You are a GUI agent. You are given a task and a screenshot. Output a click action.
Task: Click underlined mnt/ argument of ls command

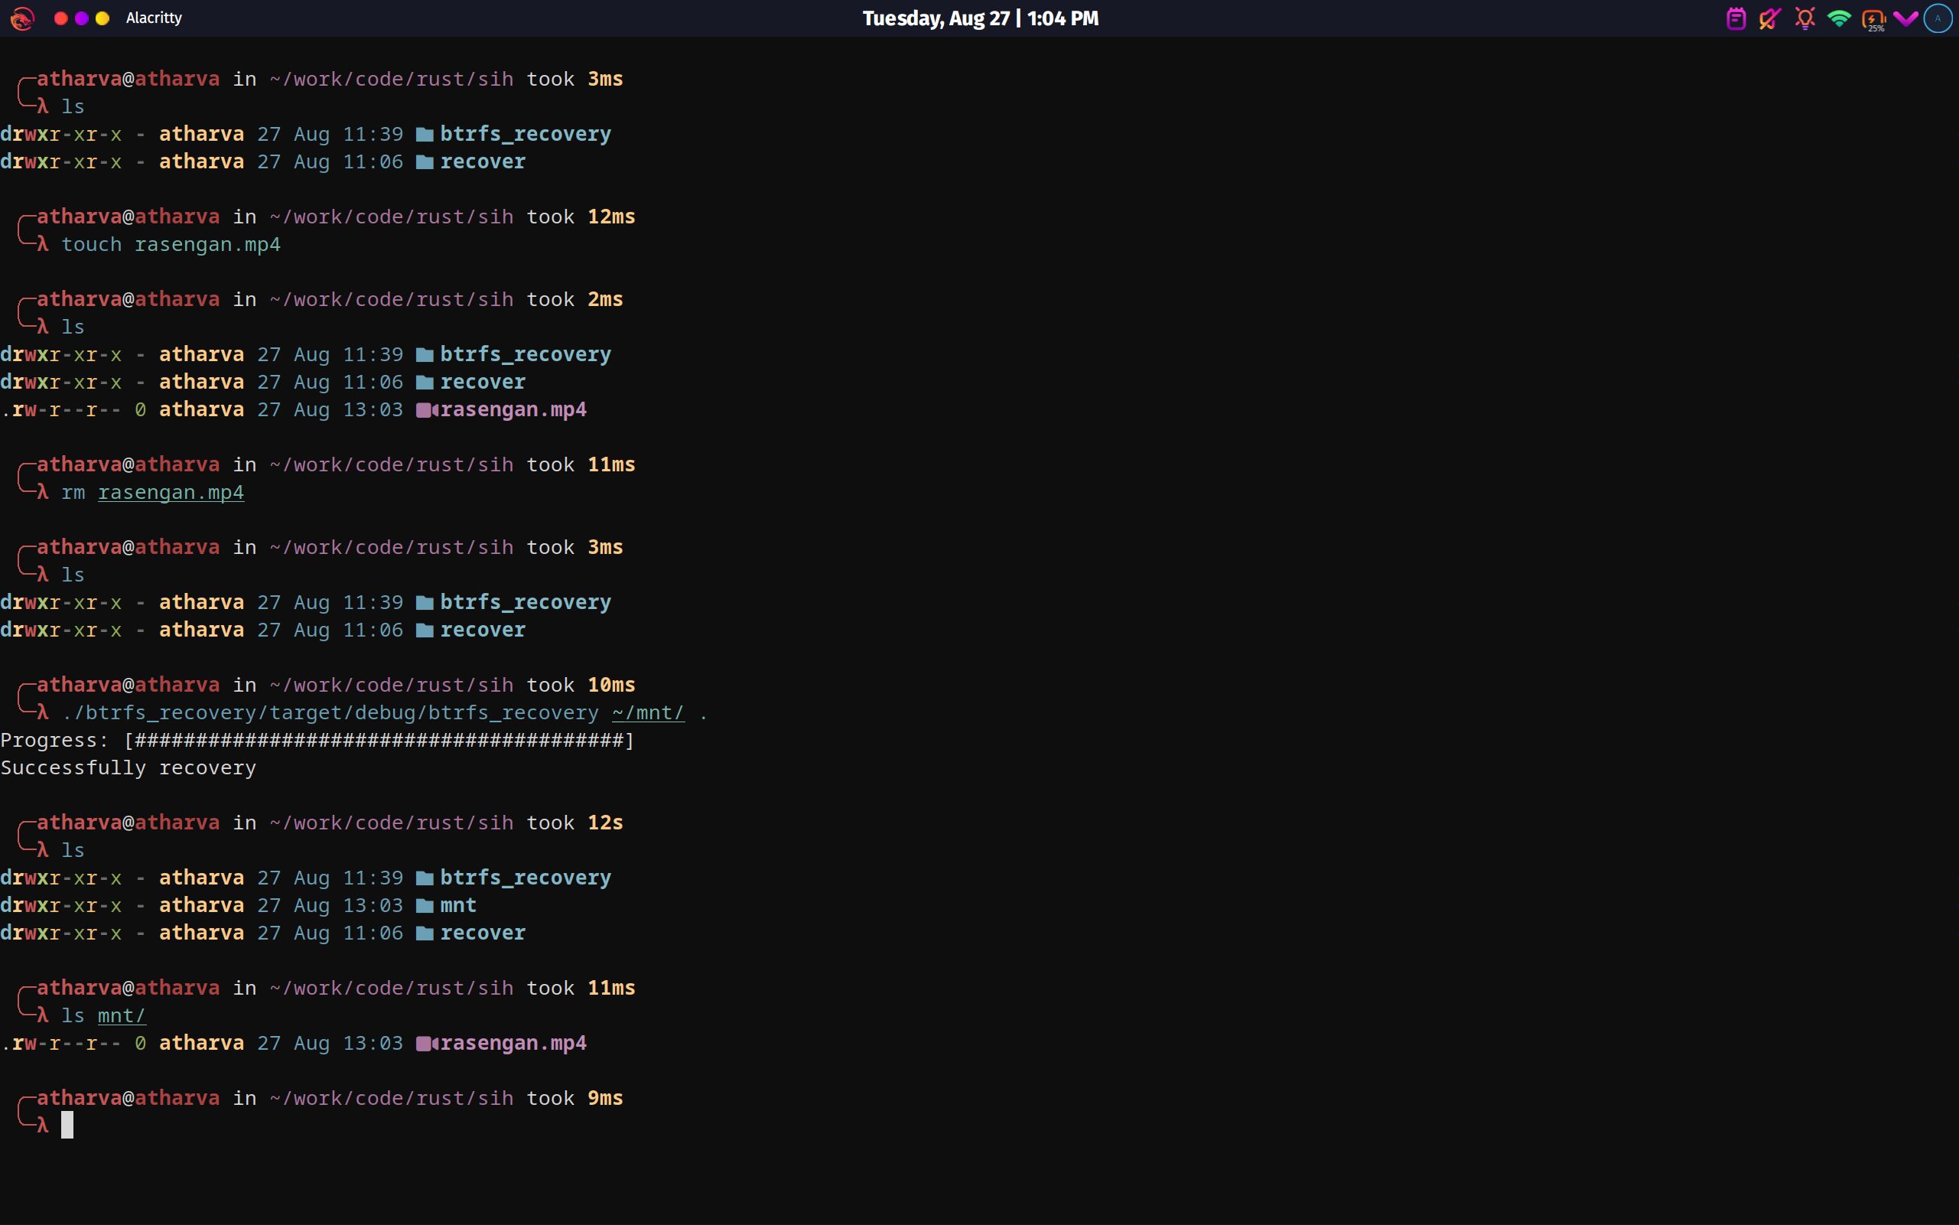point(122,1016)
